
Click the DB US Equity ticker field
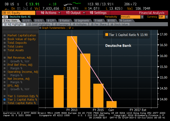[x=19, y=13]
